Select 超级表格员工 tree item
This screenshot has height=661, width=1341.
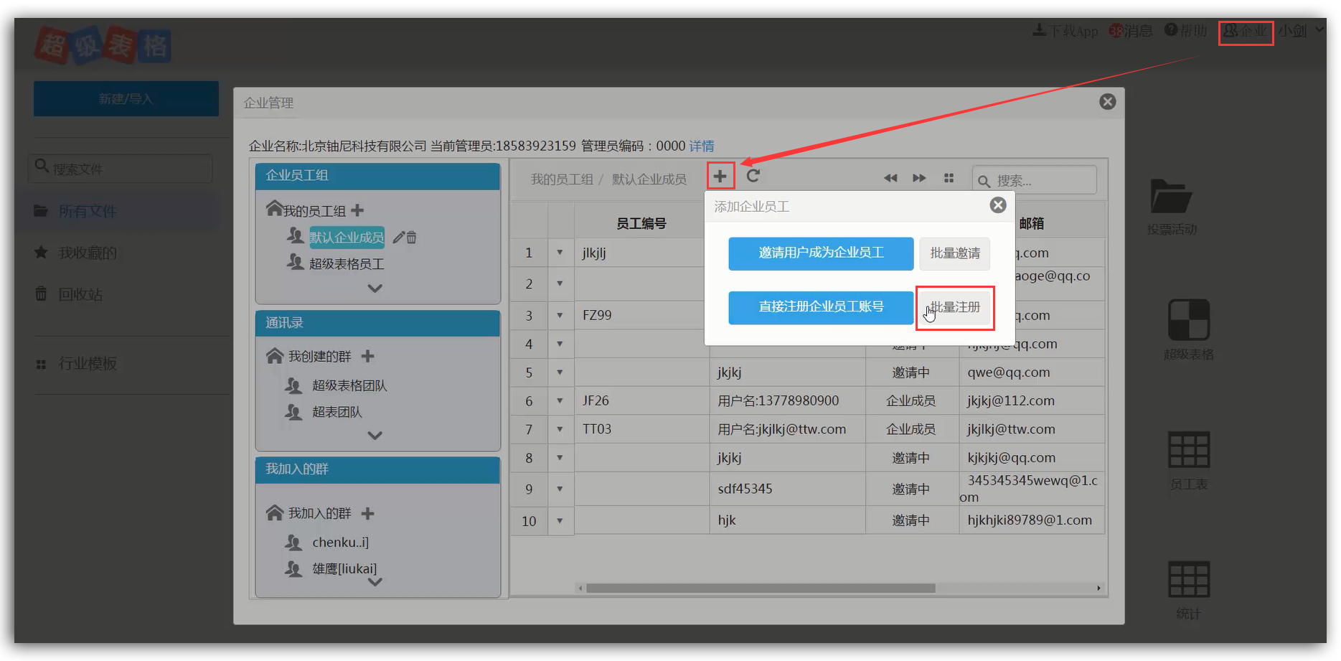[x=347, y=263]
